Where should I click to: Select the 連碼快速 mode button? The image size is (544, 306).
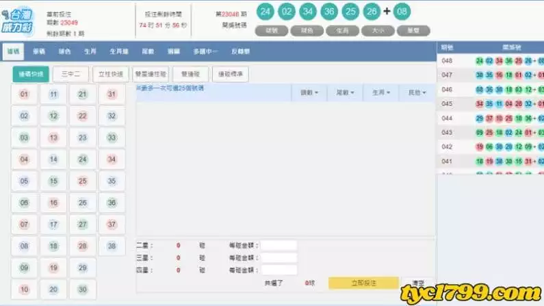pyautogui.click(x=31, y=74)
